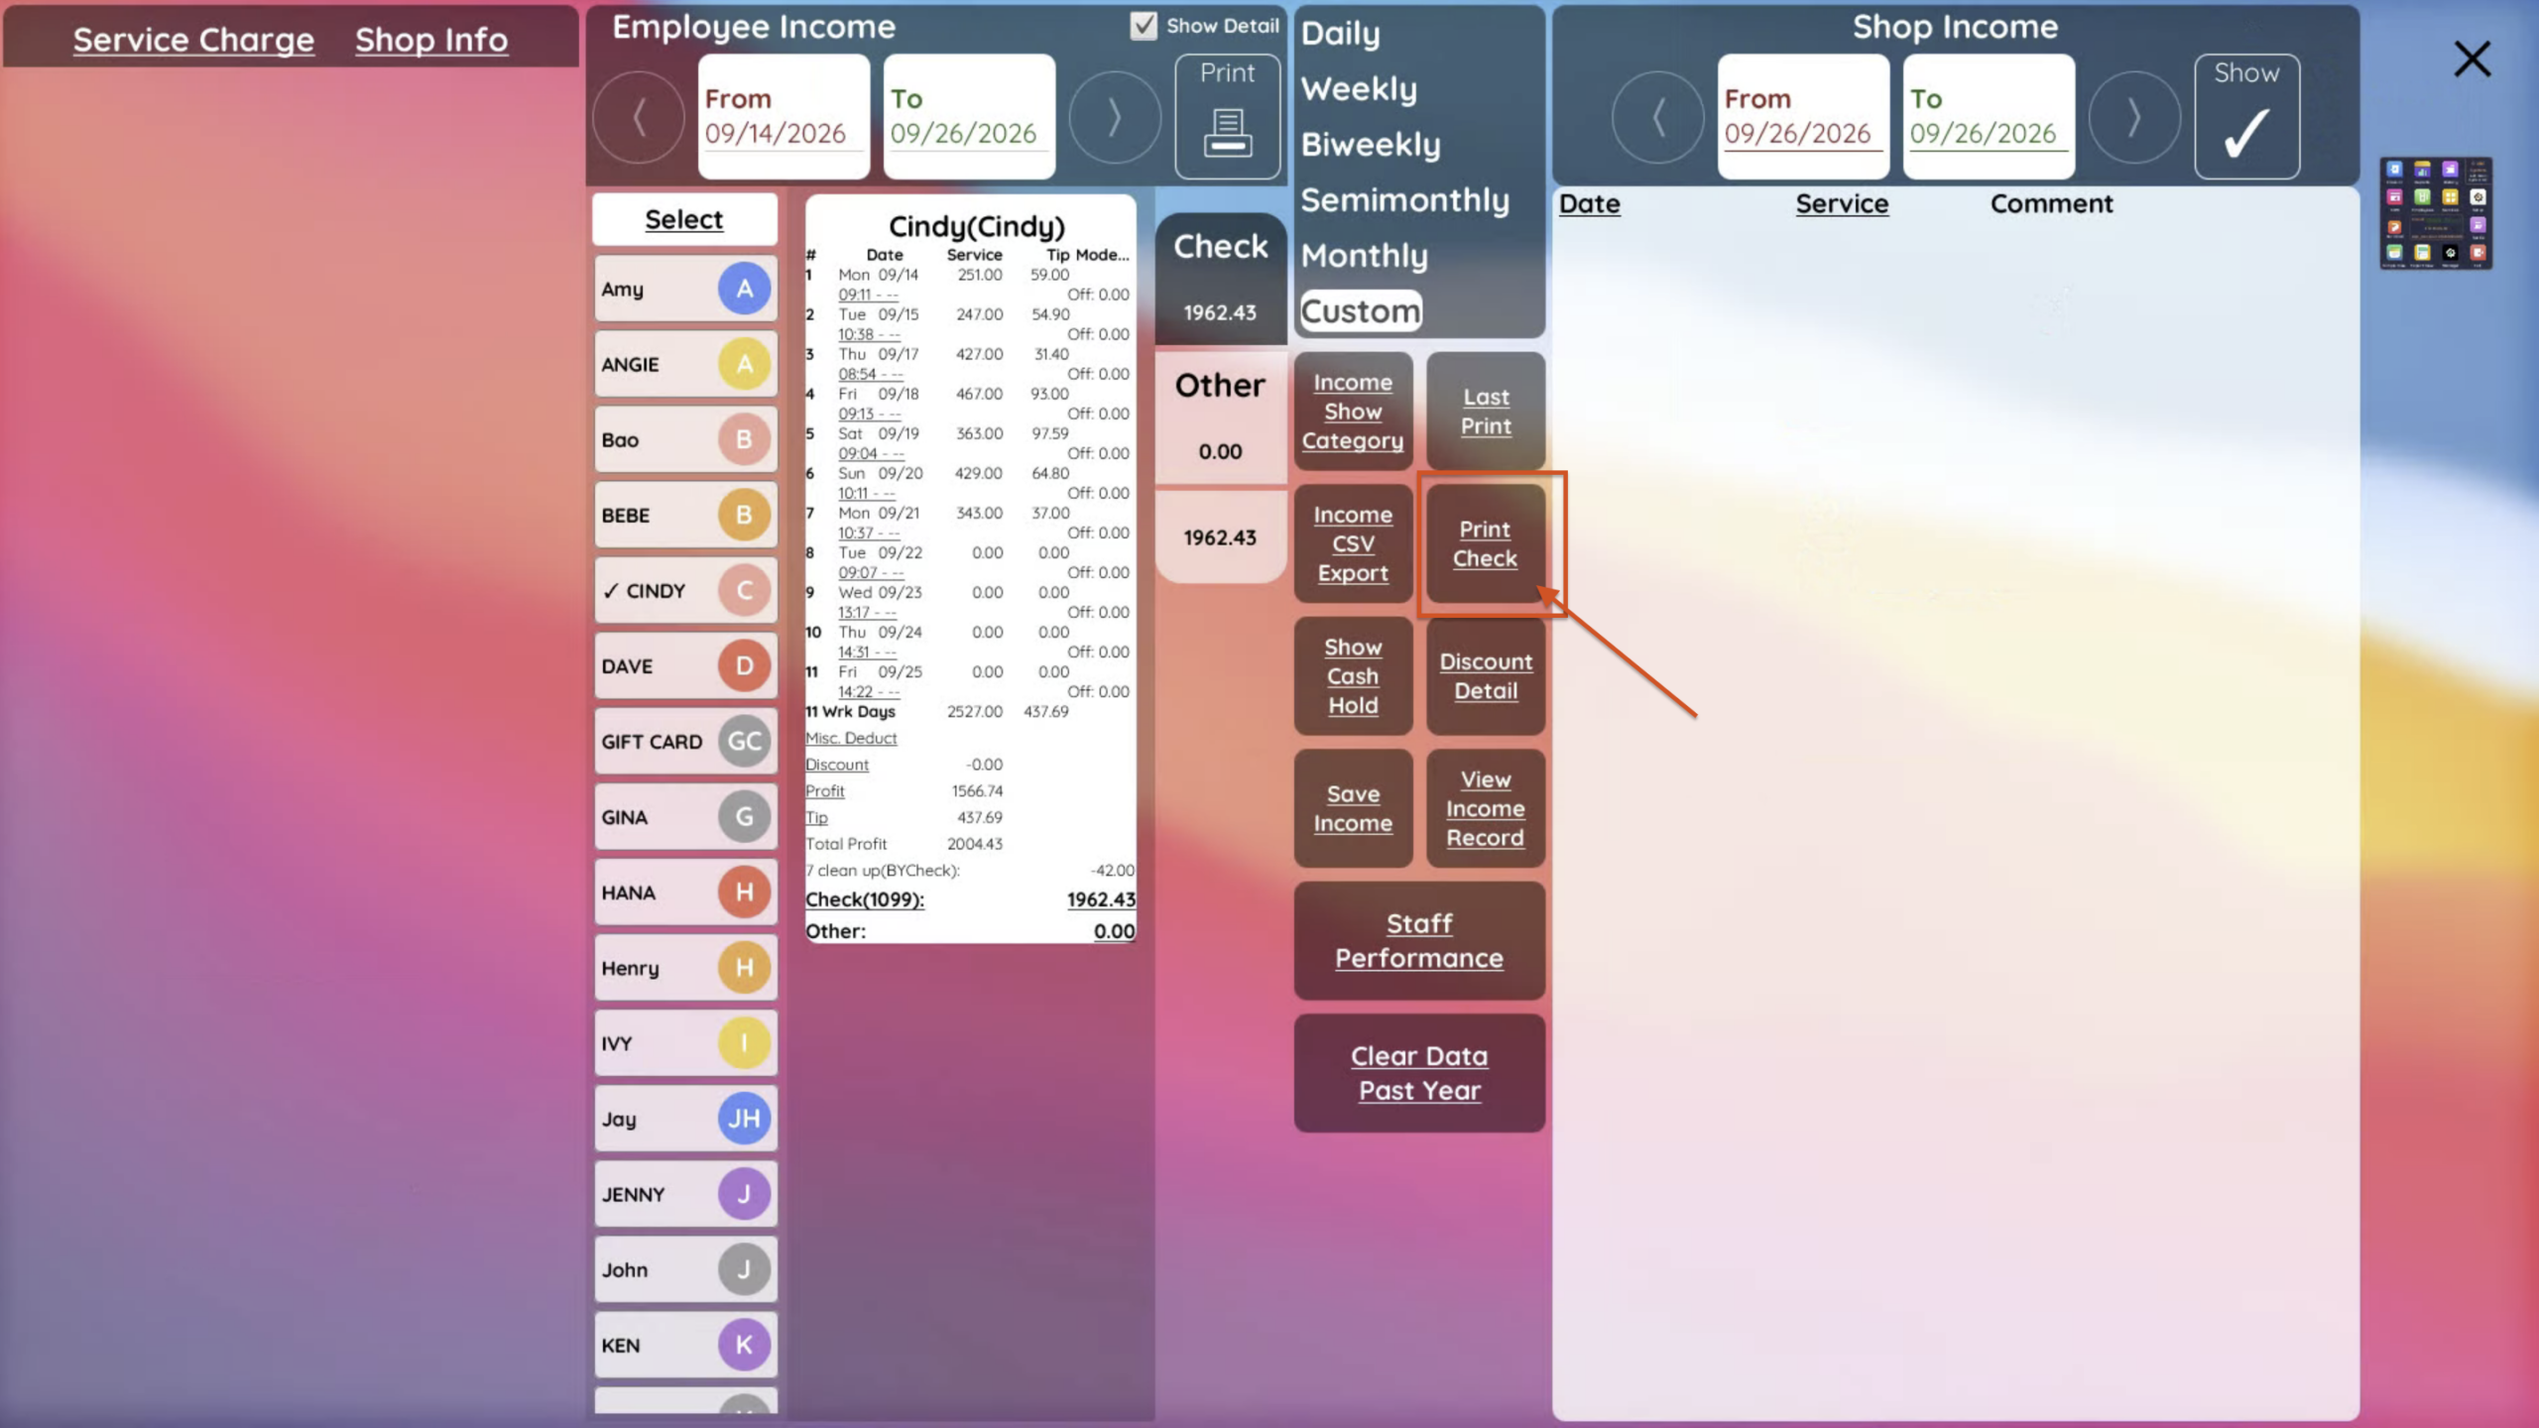Click Show Cash Hold button
Screen dimensions: 2539x1428
[x=1353, y=676]
